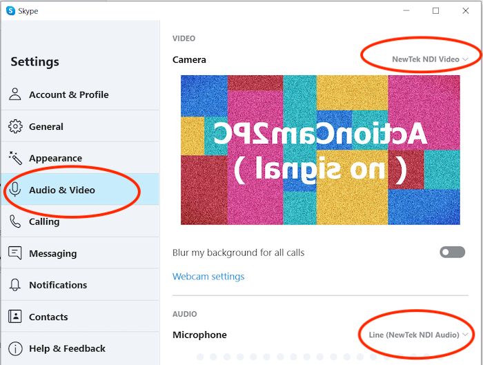
Task: Open the Webcam settings link
Action: (208, 276)
